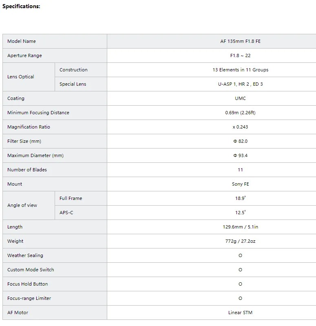The width and height of the screenshot is (316, 326).
Task: Select the 13 Elements in 11 Groups value
Action: (240, 70)
